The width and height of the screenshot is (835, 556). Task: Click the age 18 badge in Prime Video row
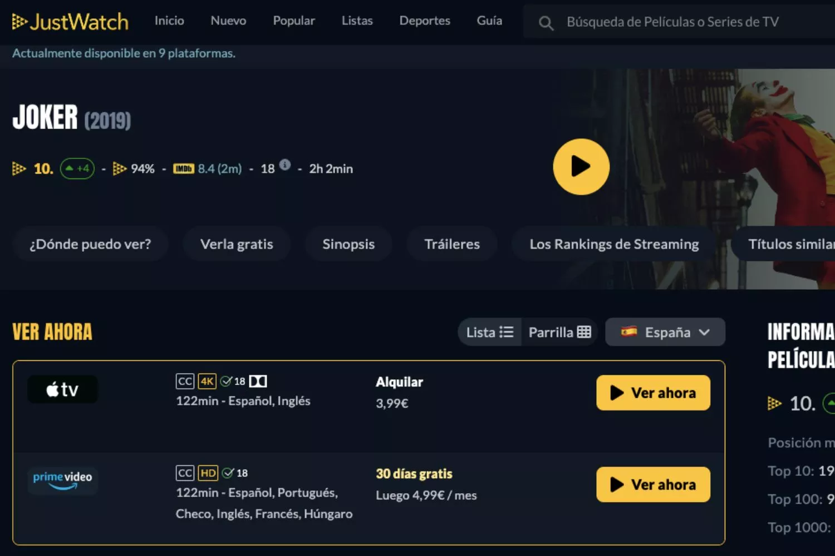click(235, 473)
